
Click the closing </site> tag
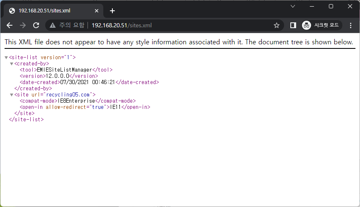24,113
